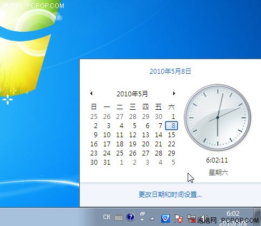Open language bar options small down arrow
Image resolution: width=261 pixels, height=226 pixels.
tap(142, 220)
